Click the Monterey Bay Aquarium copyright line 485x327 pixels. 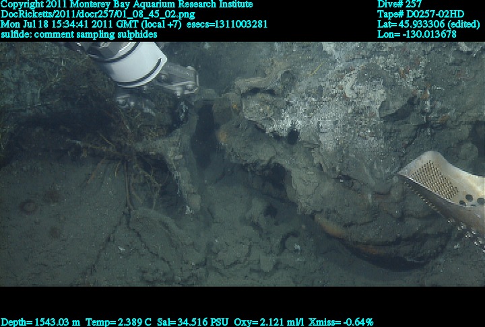pyautogui.click(x=127, y=4)
